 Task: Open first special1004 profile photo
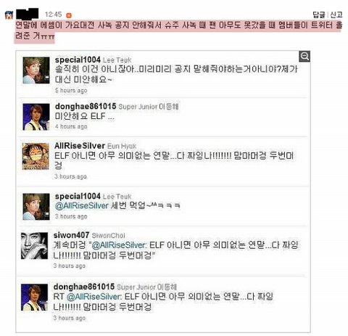[x=36, y=70]
